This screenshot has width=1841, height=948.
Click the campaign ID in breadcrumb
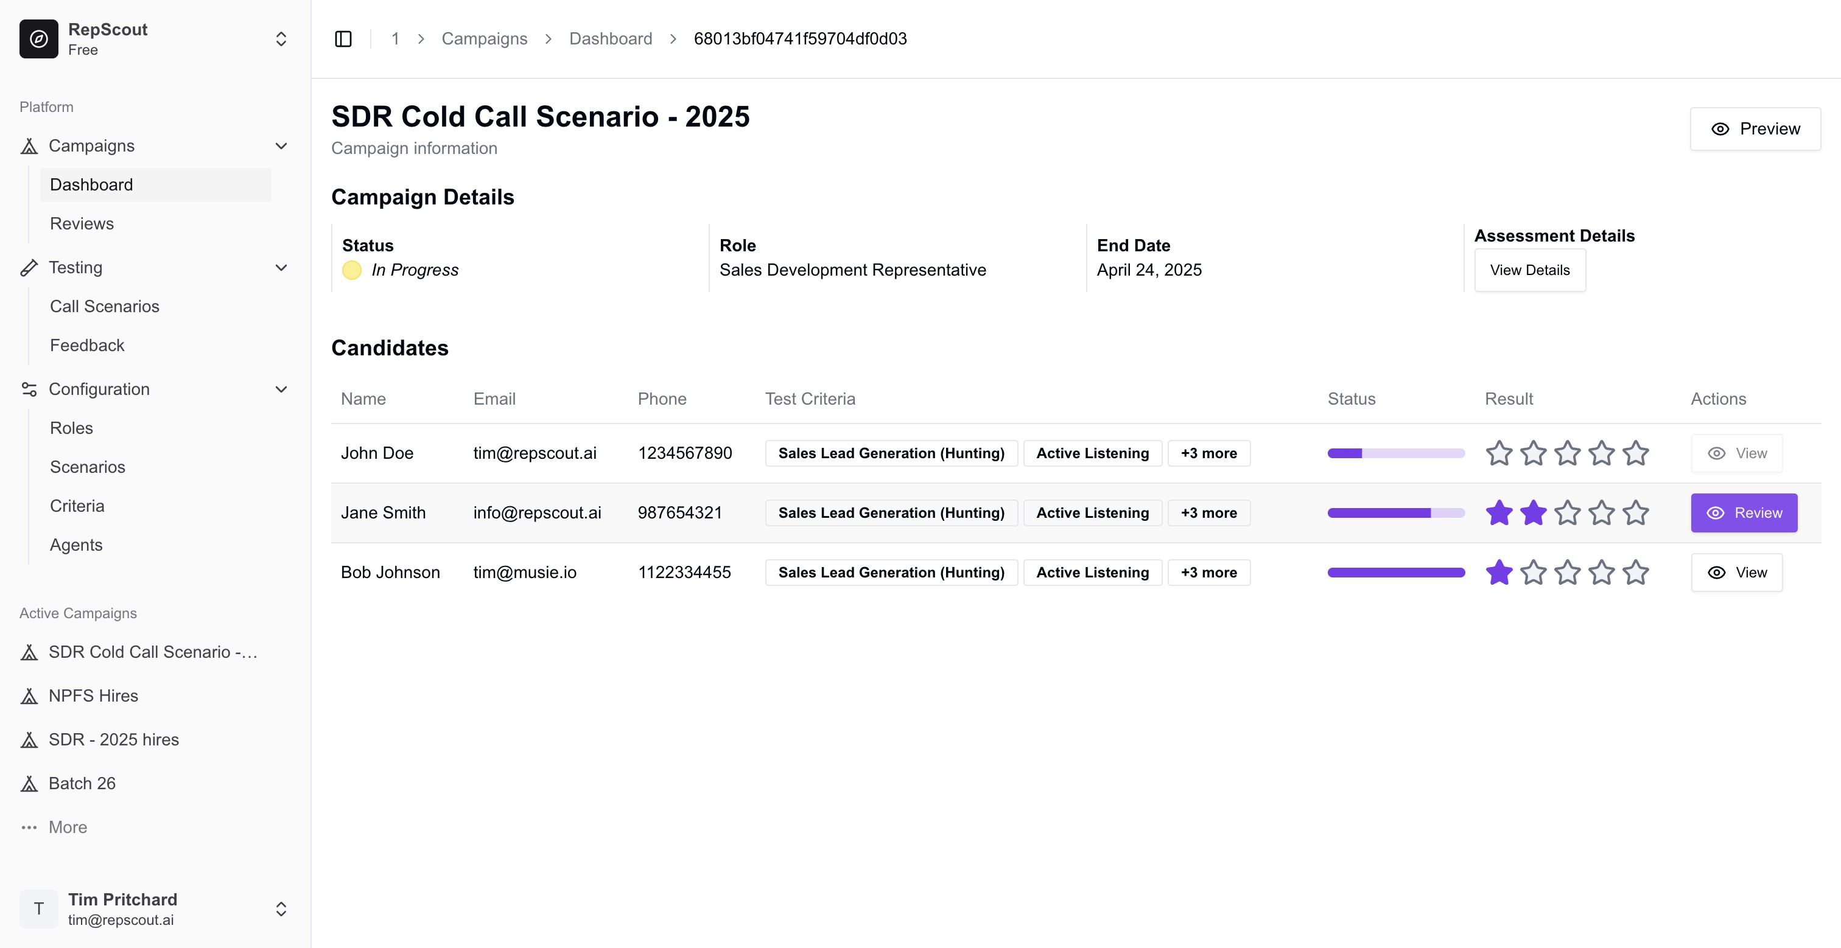coord(801,38)
